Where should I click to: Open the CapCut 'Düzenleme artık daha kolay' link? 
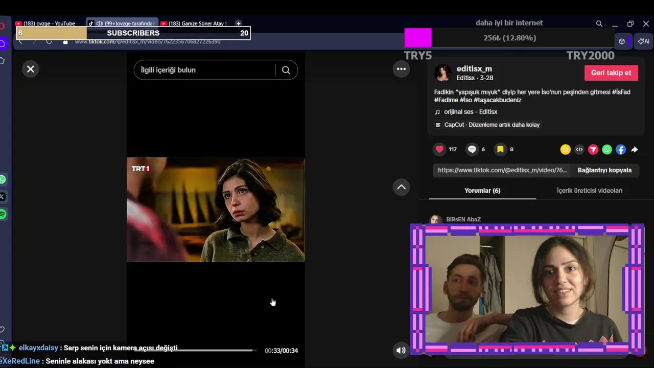(487, 125)
